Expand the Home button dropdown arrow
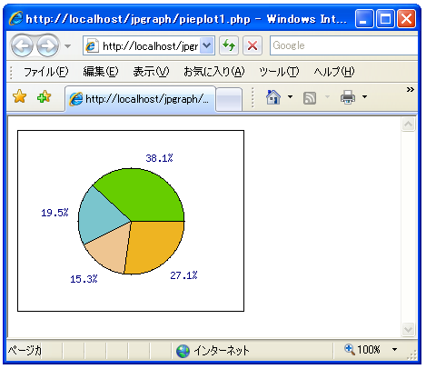426x369 pixels. click(290, 97)
